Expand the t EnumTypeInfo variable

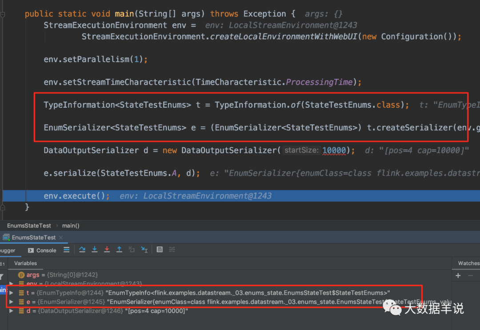click(11, 293)
